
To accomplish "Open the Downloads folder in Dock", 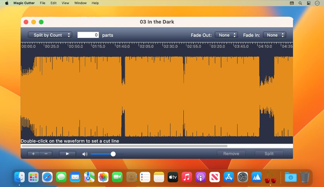I will 291,177.
